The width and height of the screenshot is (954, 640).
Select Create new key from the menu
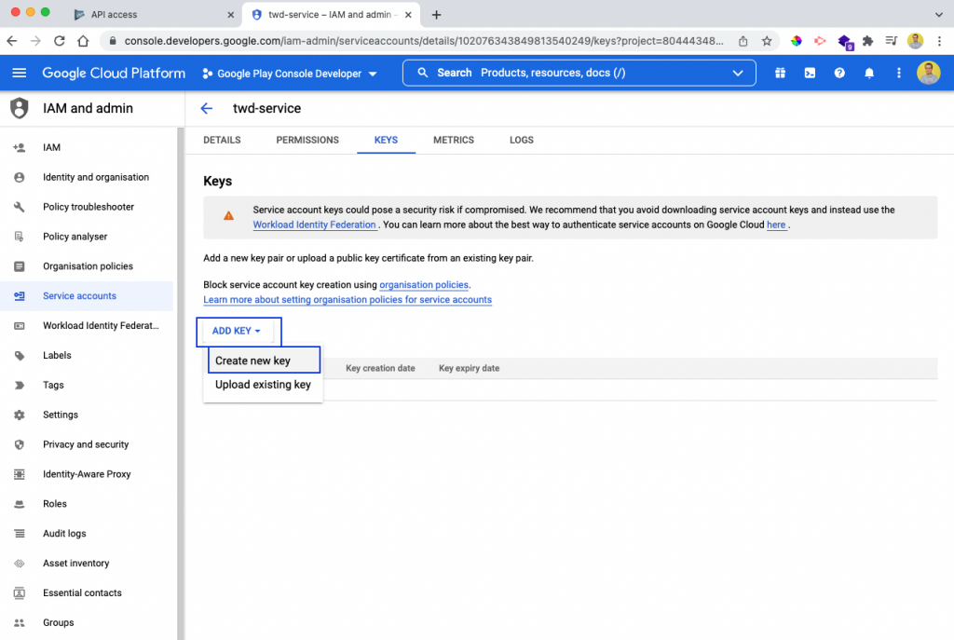[264, 361]
